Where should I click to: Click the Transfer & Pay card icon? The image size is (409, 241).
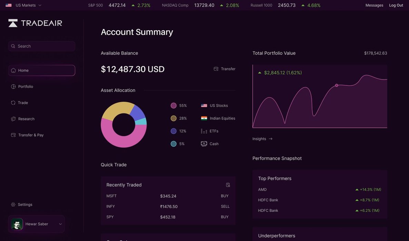point(13,135)
